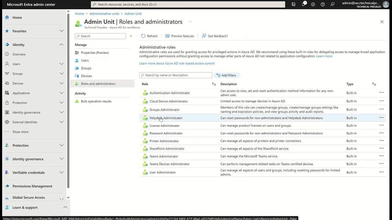Open the SharePoint Administrator role
The image size is (392, 220).
(167, 148)
